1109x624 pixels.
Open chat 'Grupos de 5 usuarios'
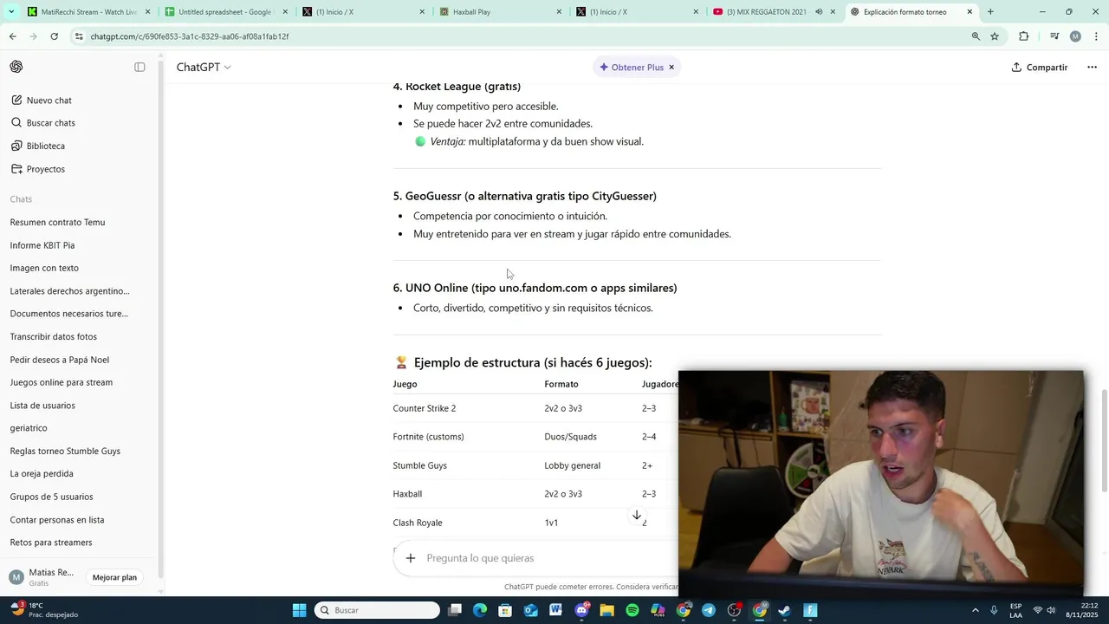pyautogui.click(x=51, y=497)
